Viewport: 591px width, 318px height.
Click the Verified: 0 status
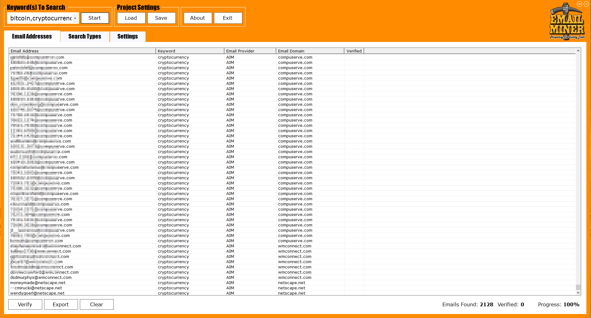[511, 304]
